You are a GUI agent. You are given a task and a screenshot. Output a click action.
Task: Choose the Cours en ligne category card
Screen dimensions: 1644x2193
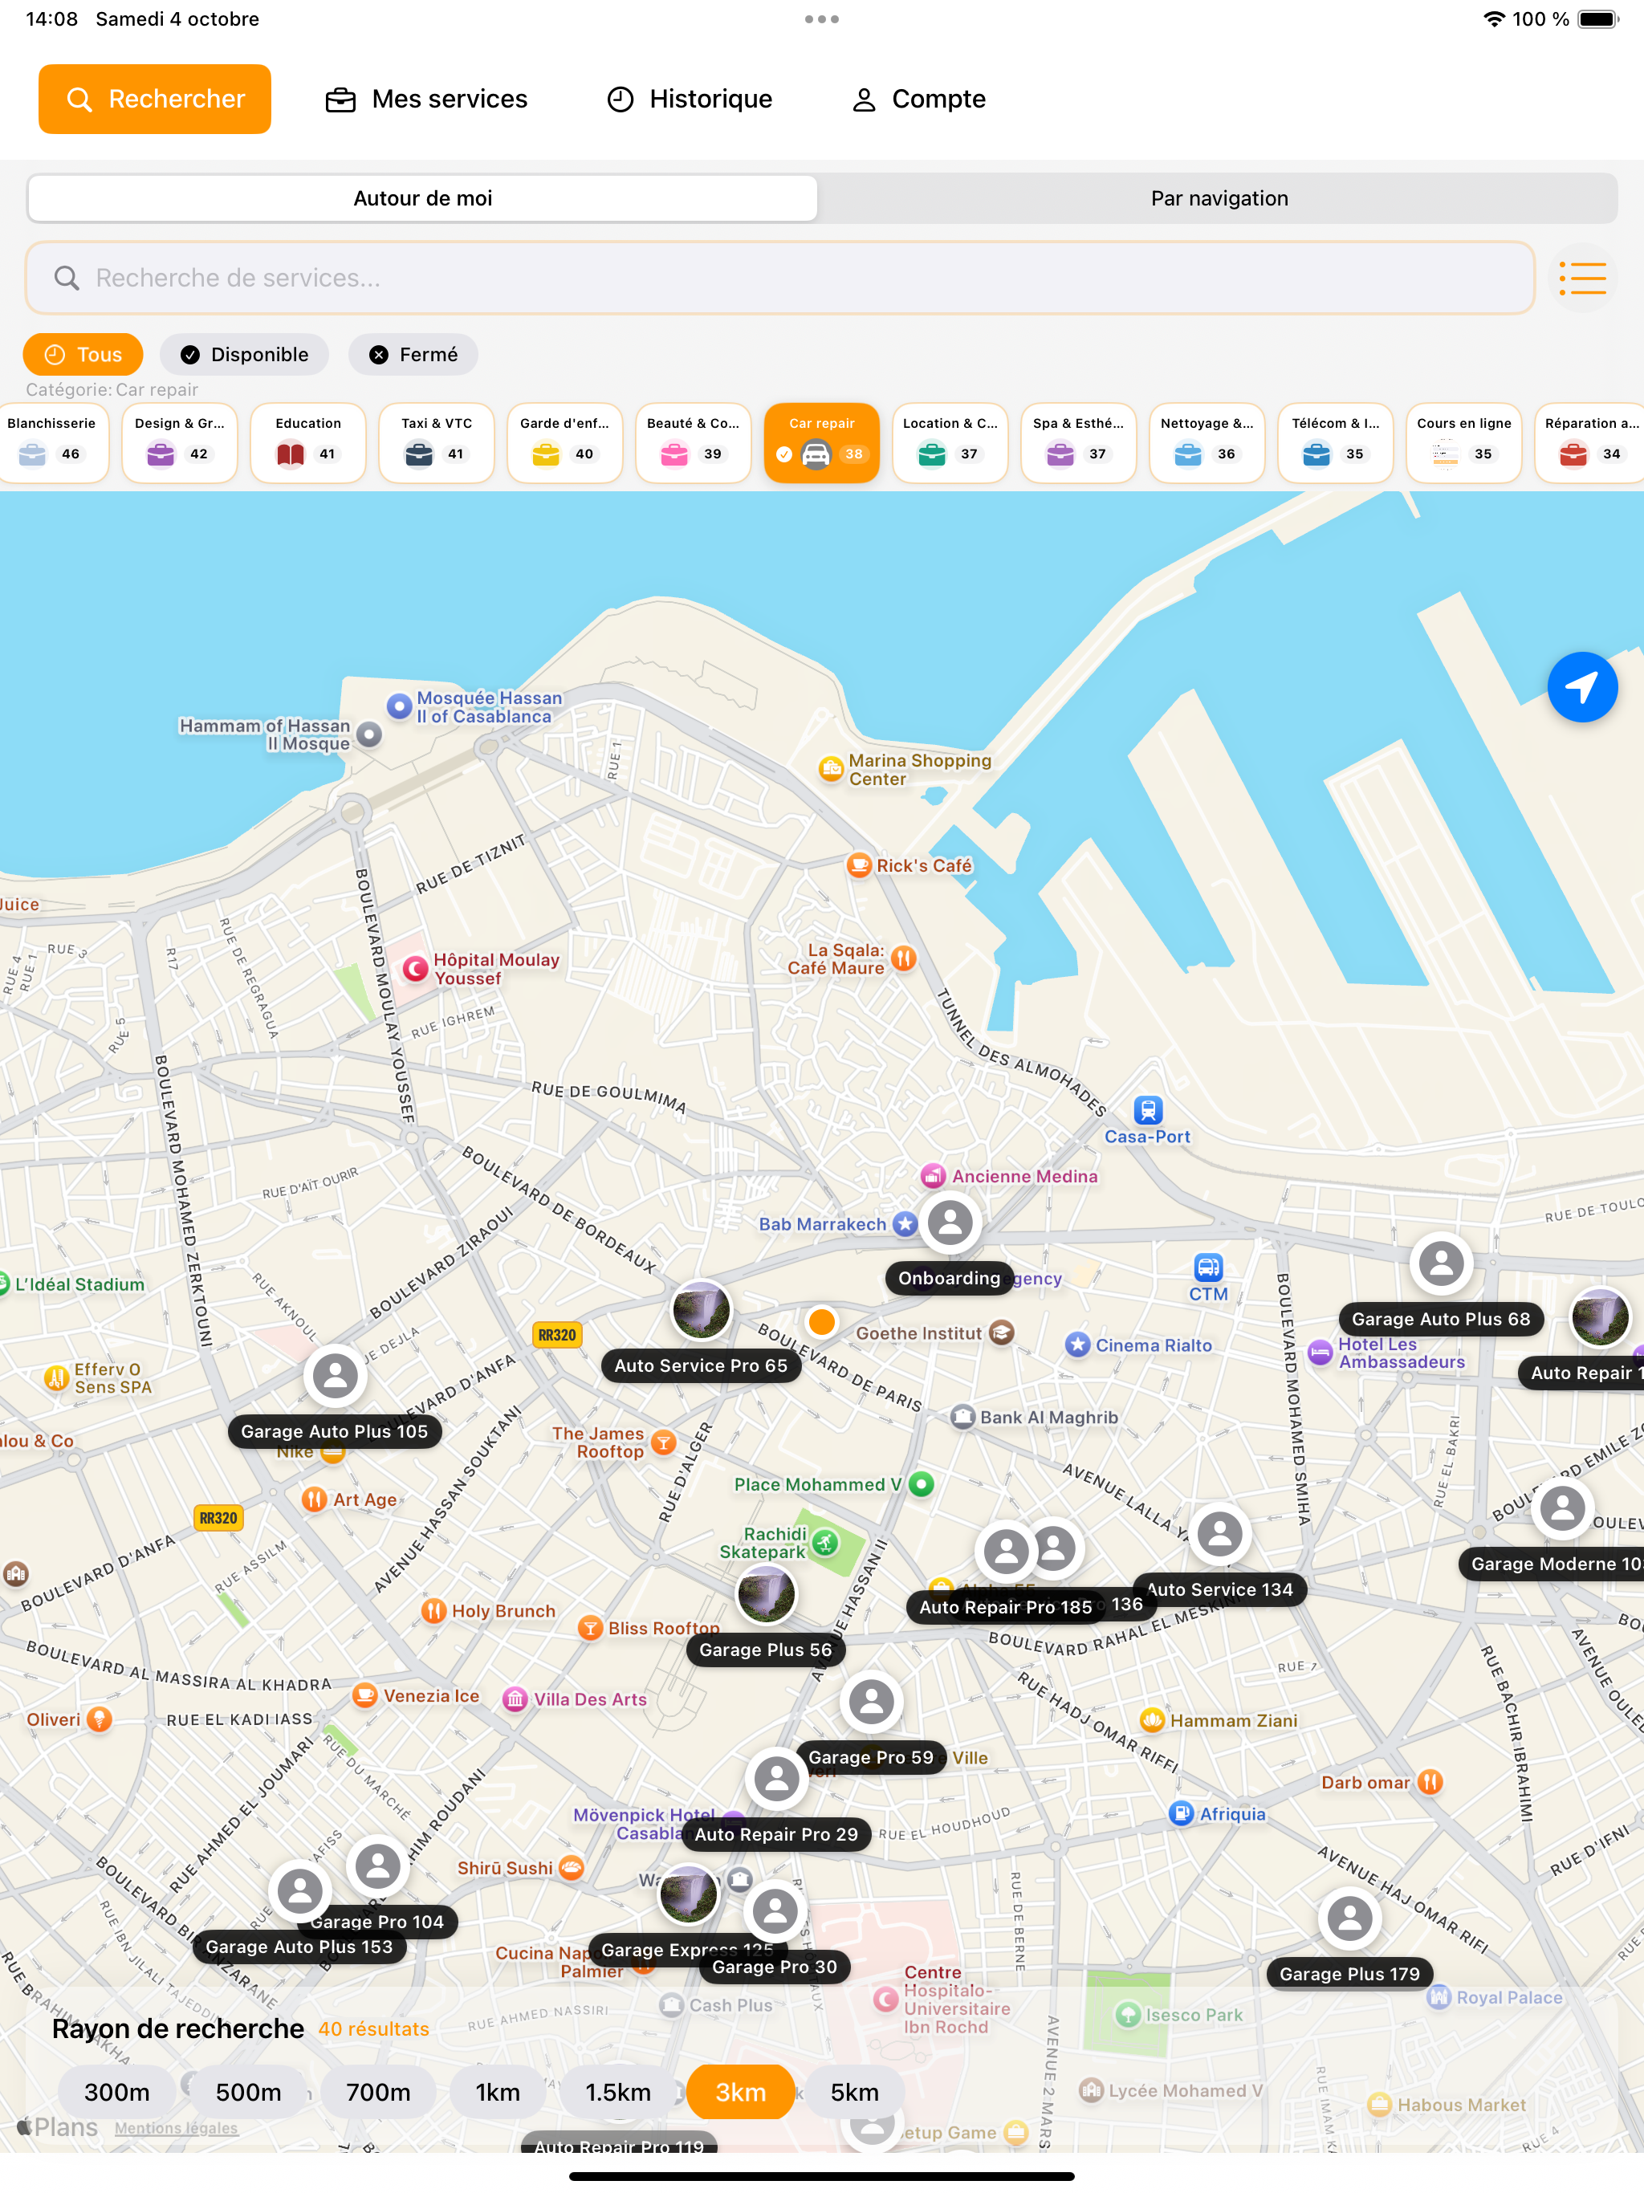1463,442
